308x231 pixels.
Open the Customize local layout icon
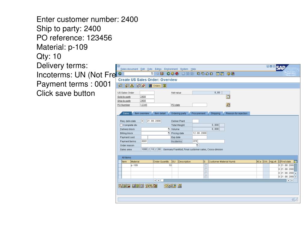[x=233, y=74]
